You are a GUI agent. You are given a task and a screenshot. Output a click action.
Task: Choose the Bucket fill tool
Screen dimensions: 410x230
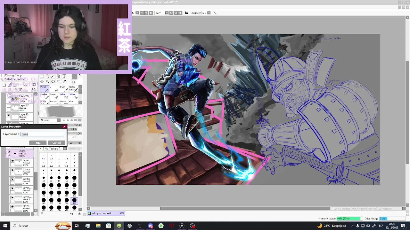coord(54,102)
